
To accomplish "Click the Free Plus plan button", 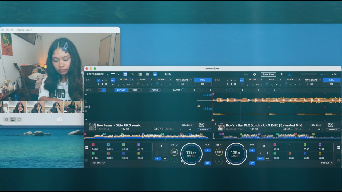I will 268,74.
